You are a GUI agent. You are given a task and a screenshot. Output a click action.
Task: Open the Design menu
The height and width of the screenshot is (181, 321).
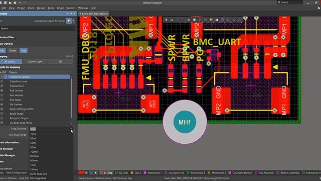tap(41, 8)
